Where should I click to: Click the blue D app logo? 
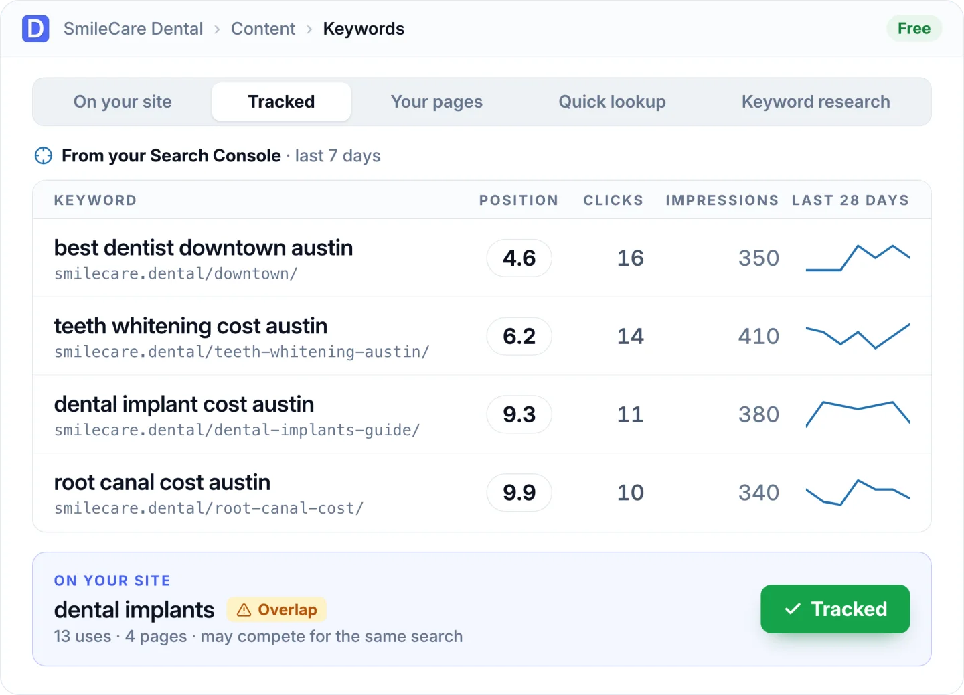(x=35, y=29)
